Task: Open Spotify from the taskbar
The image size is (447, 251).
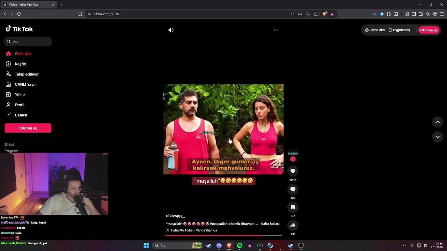Action: (240, 245)
